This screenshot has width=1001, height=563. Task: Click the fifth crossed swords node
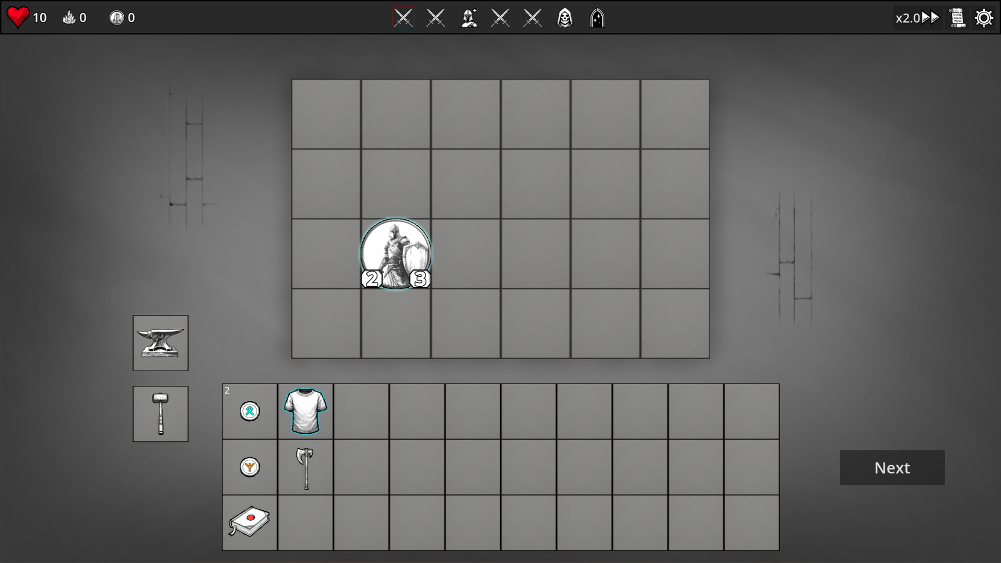click(532, 17)
